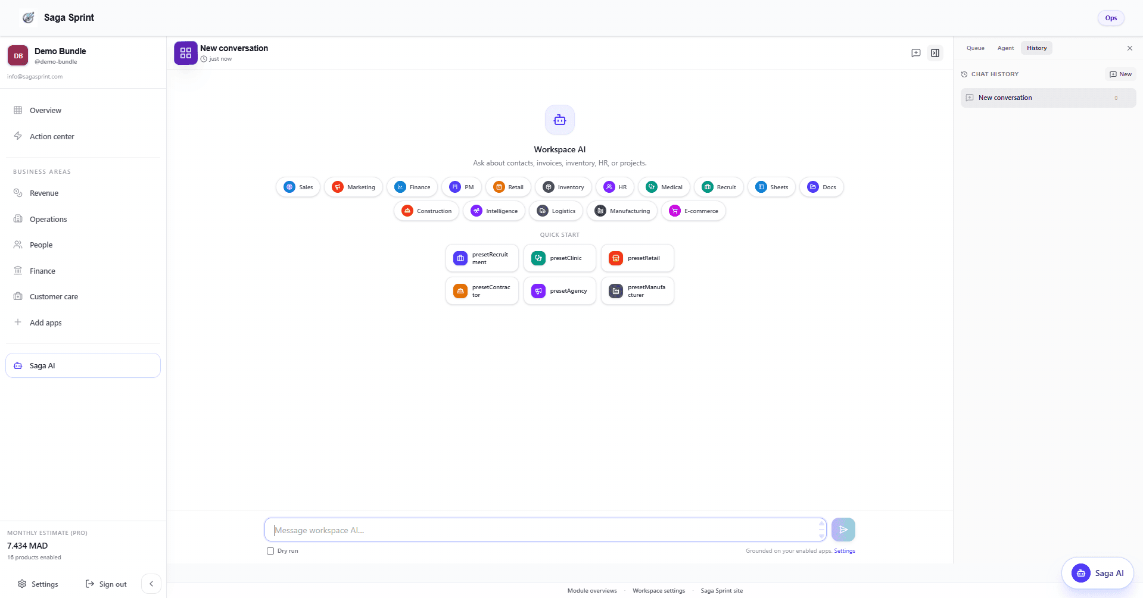Choose the Retail module chip
1143x598 pixels.
coord(508,187)
